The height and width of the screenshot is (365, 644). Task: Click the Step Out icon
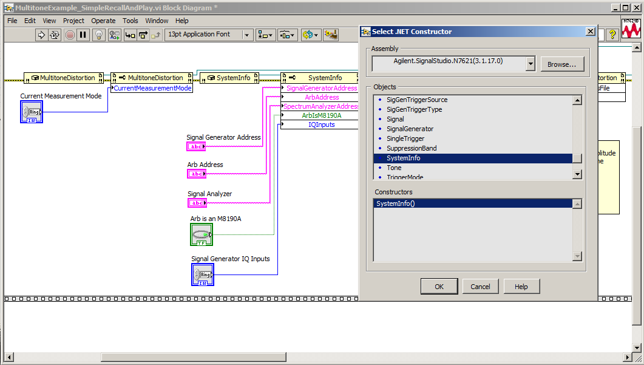point(155,35)
